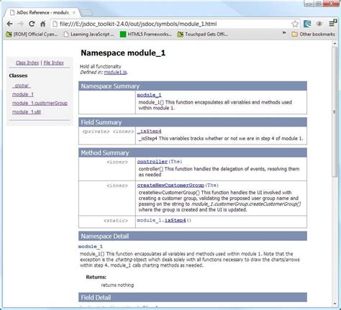The image size is (341, 310).
Task: Open the _global_ class link
Action: coord(22,86)
